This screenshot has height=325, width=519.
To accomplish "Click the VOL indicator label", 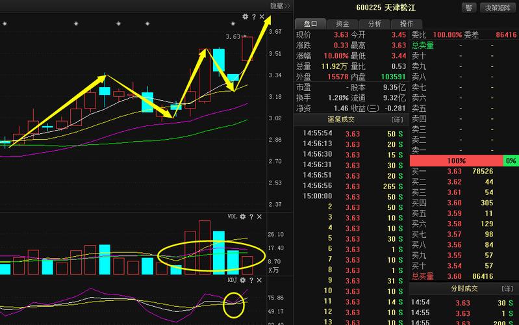I will click(232, 216).
